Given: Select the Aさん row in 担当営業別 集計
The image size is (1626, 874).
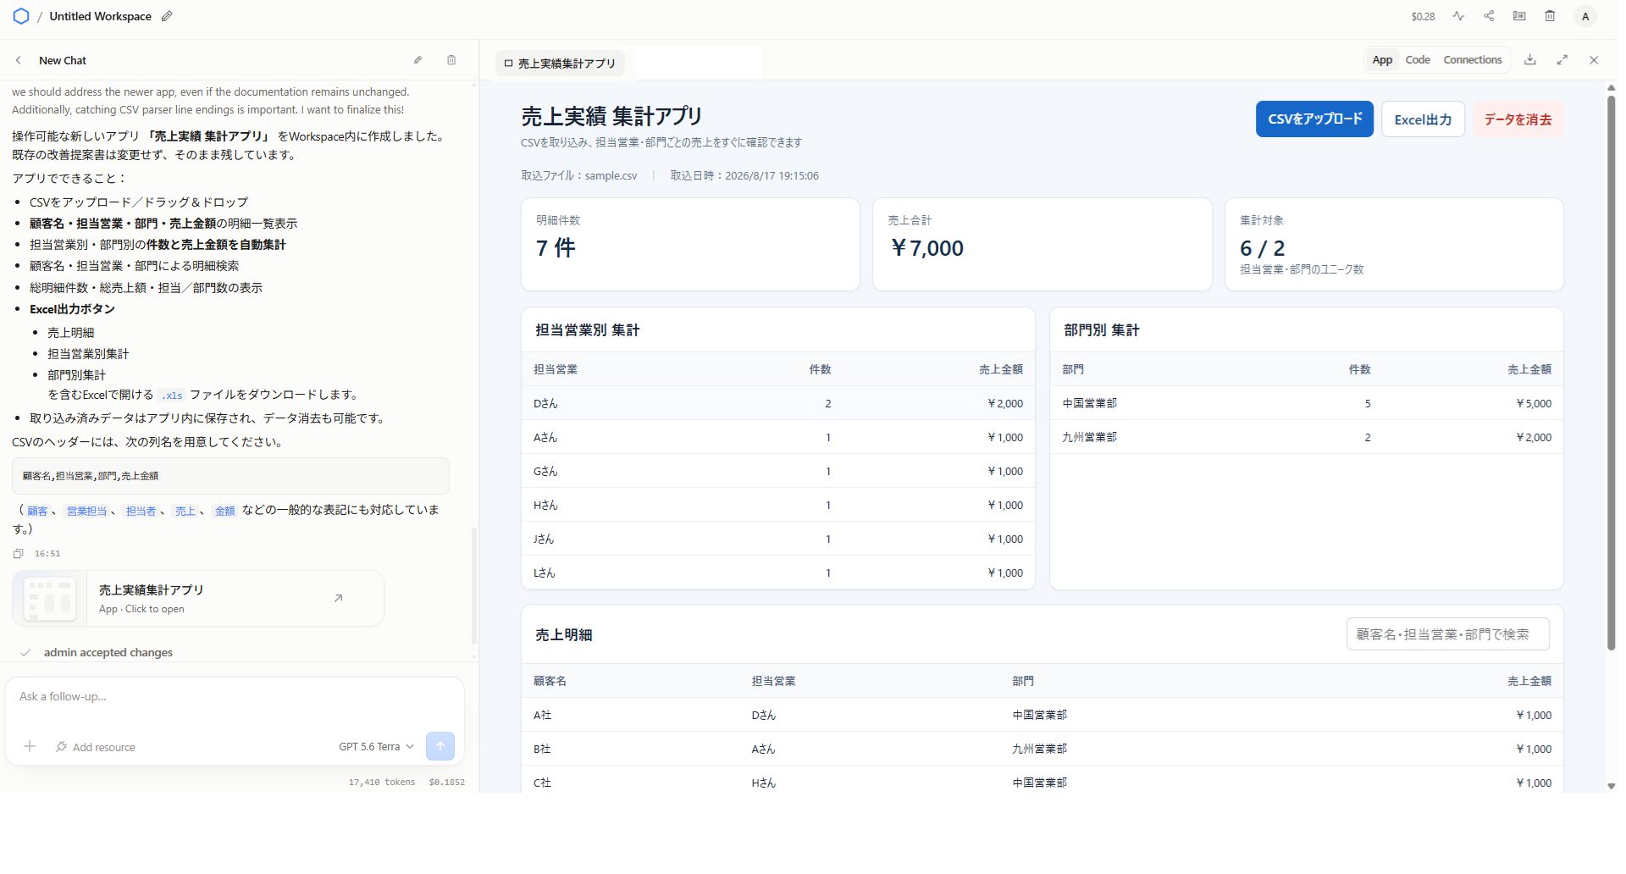Looking at the screenshot, I should 777,437.
